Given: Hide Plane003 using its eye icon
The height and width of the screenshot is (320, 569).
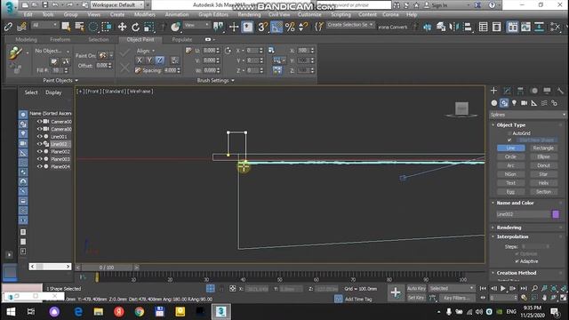Looking at the screenshot, I should point(39,159).
